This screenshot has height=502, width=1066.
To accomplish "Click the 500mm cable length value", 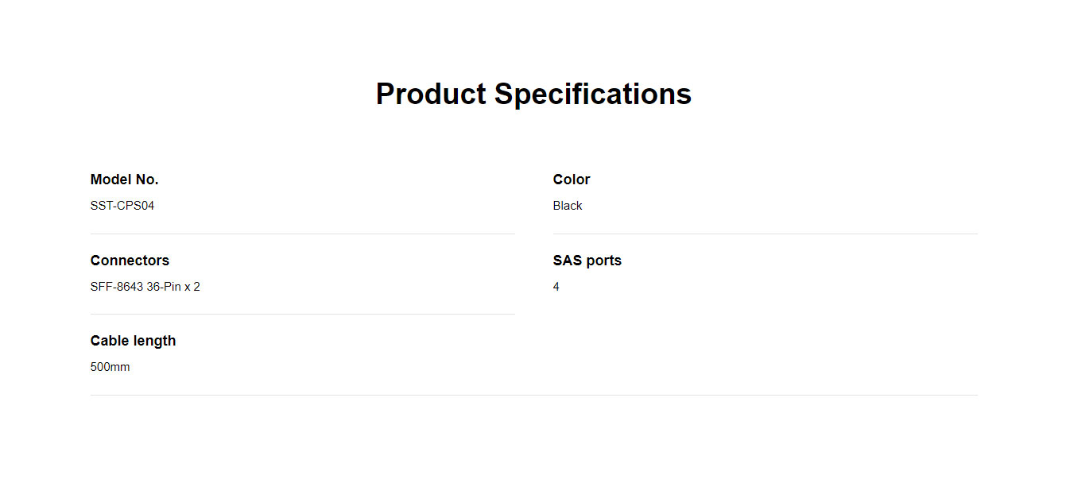I will point(110,367).
